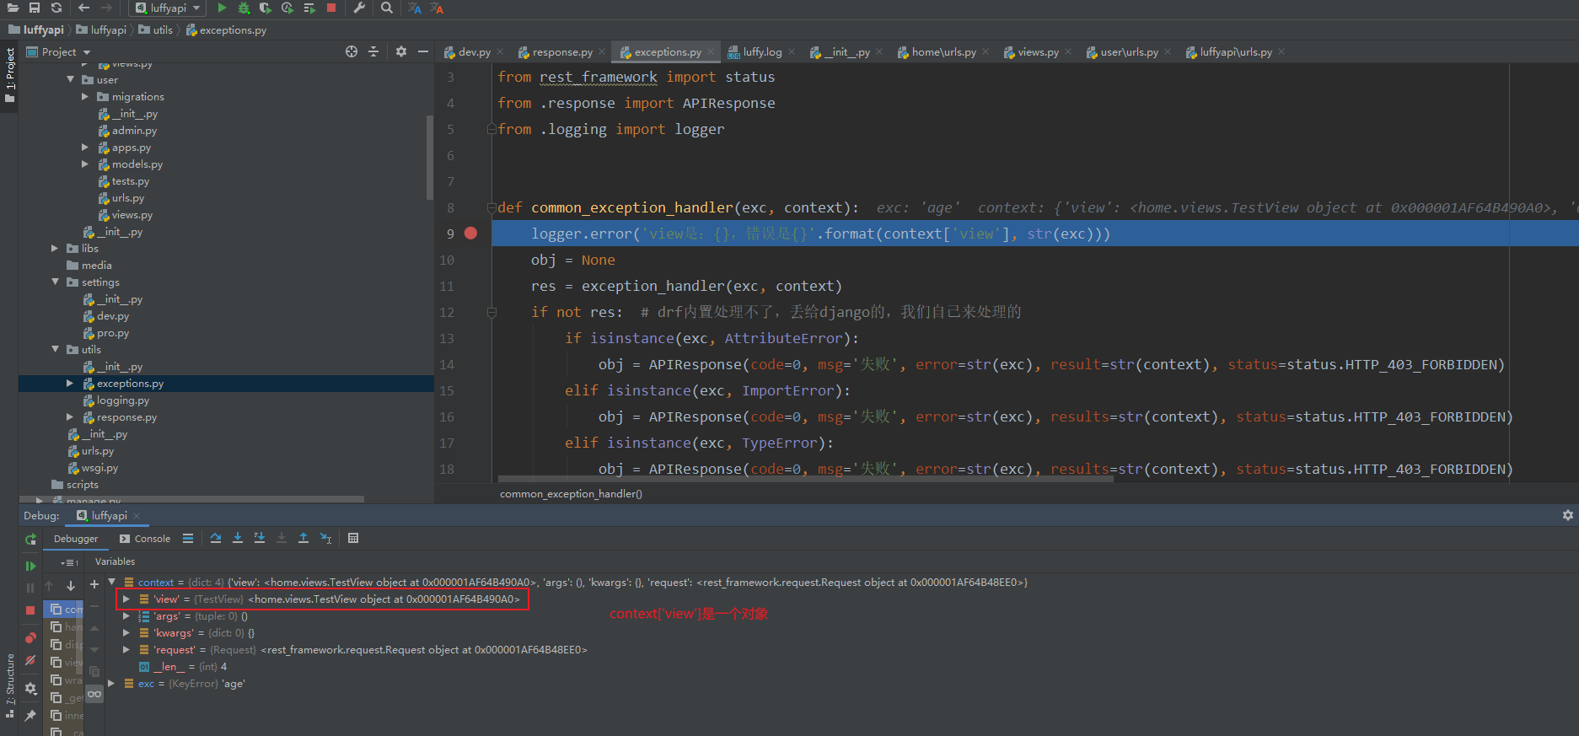This screenshot has height=736, width=1579.
Task: Click Run to Cursor icon
Action: point(326,539)
